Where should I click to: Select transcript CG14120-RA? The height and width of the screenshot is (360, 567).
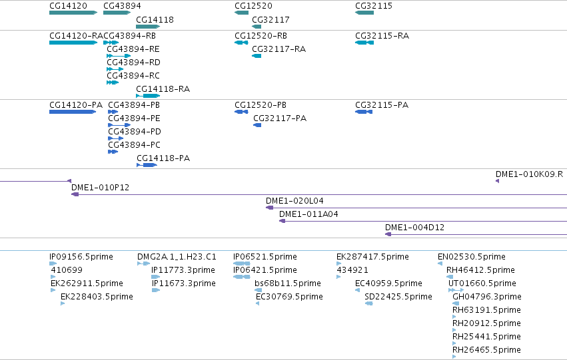pos(73,43)
